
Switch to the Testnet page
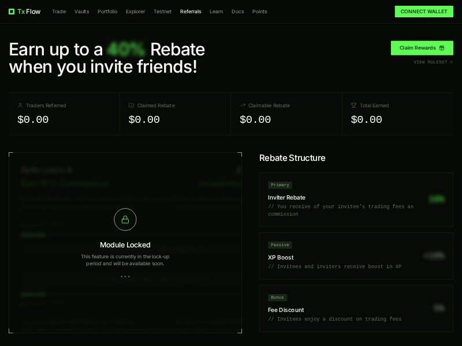[163, 12]
